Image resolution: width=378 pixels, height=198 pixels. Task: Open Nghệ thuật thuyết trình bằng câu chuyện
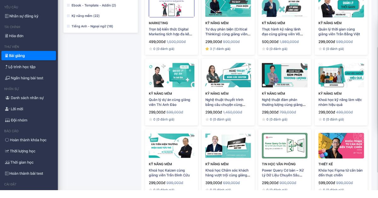pos(225,102)
